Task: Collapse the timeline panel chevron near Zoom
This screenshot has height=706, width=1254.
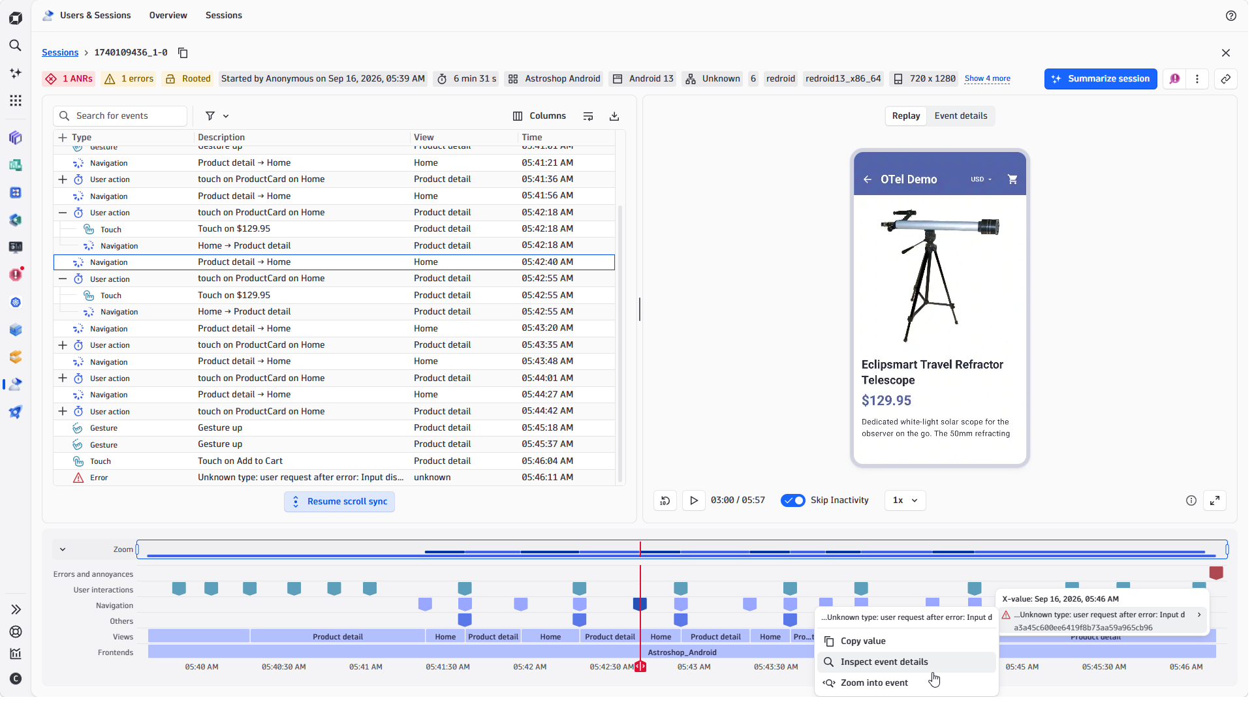Action: pos(63,550)
